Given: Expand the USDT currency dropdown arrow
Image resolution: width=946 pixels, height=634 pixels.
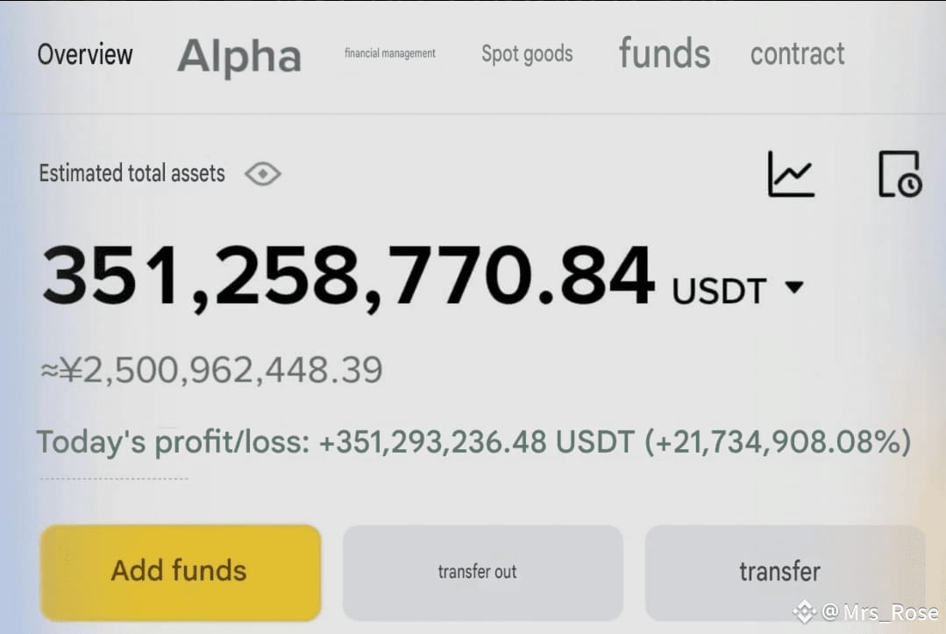Looking at the screenshot, I should point(794,287).
